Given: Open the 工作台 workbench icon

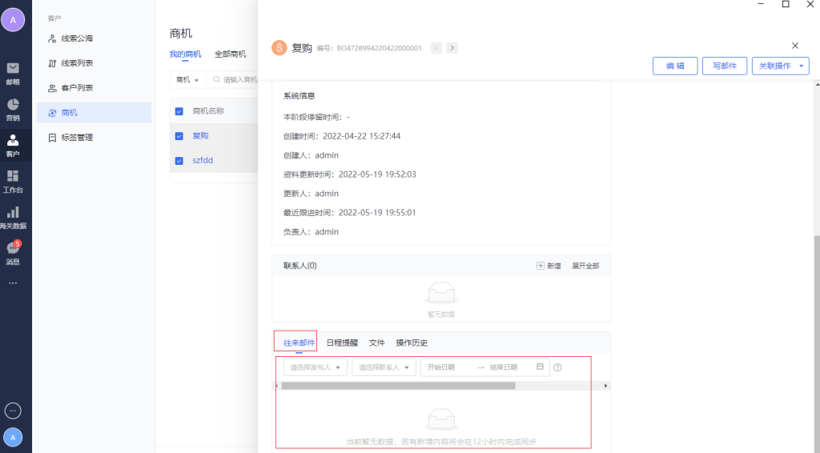Looking at the screenshot, I should coord(13,181).
